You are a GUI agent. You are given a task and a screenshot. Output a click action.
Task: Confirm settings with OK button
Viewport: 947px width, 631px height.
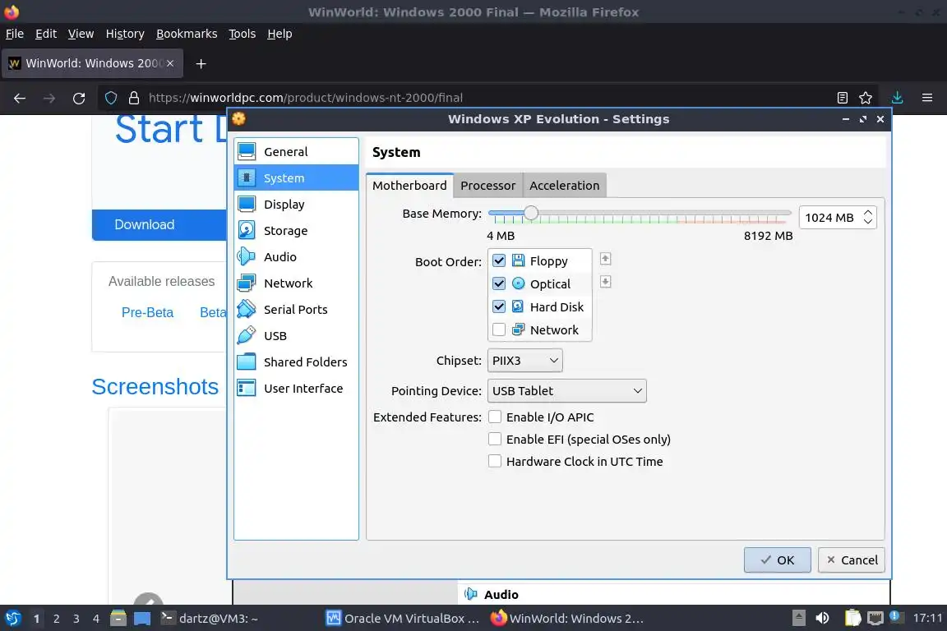[778, 560]
